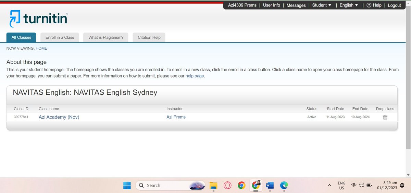
Task: Click the ENG US language indicator
Action: [x=341, y=185]
